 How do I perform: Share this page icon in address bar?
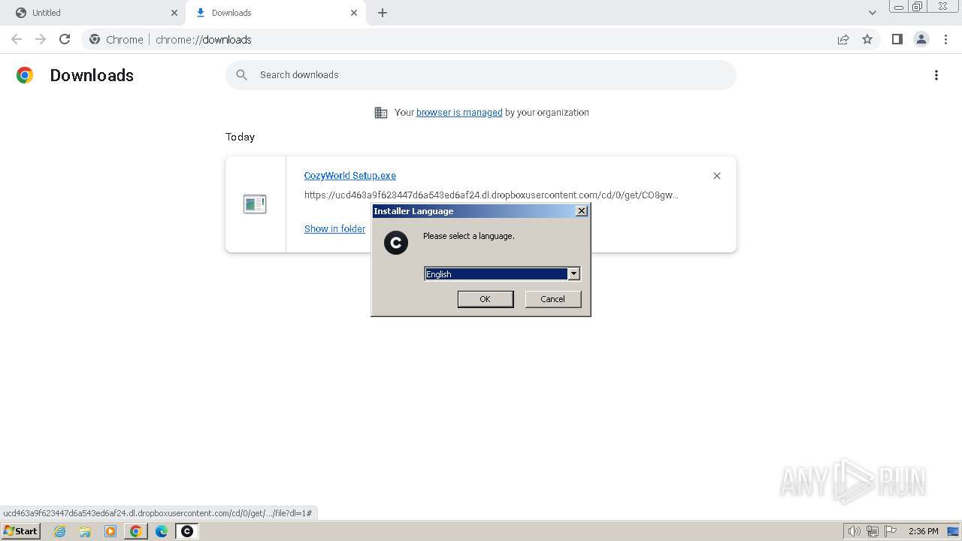[x=843, y=39]
